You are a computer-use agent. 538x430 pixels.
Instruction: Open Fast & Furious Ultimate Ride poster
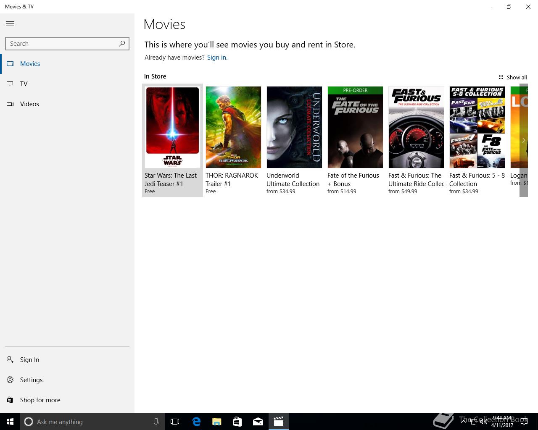[x=416, y=127]
